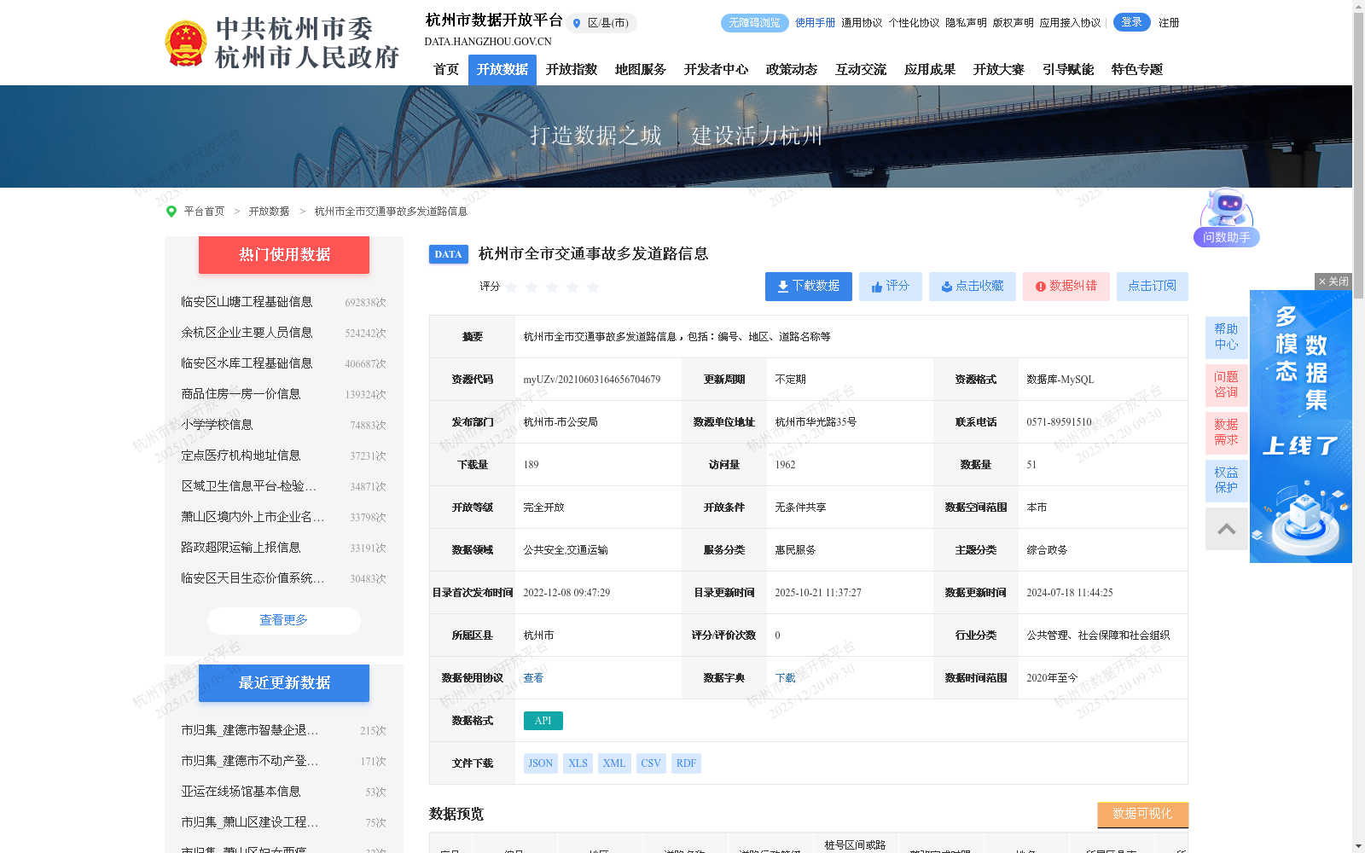Open 查看 link for 数据使用协议
The image size is (1365, 853).
tap(535, 677)
